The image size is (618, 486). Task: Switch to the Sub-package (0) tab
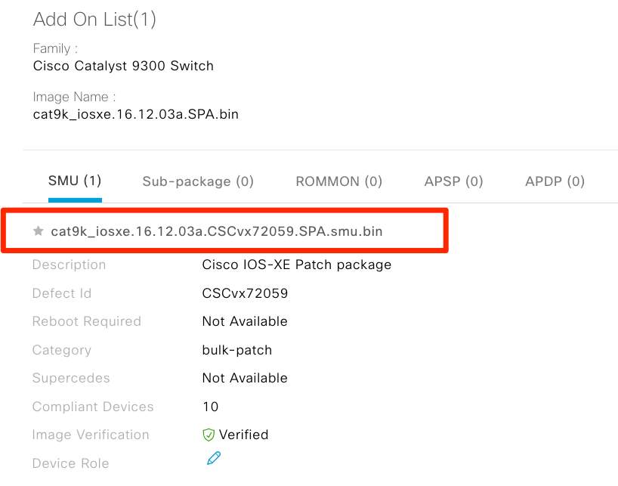click(198, 181)
